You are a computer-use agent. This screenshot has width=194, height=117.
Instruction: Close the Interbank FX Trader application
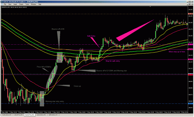coord(192,2)
